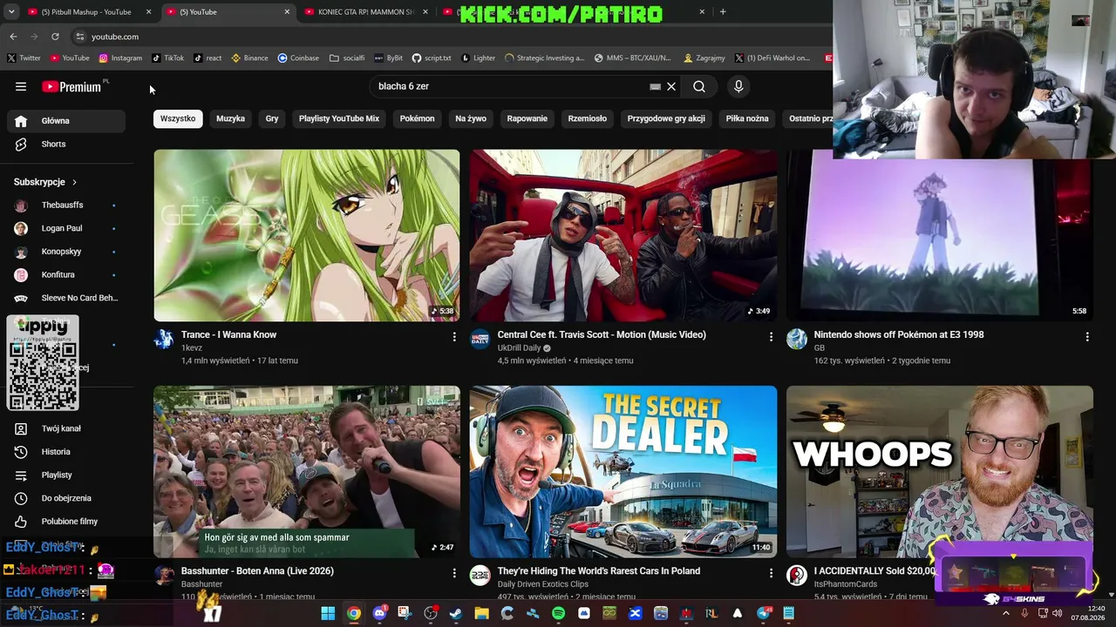This screenshot has height=627, width=1116.
Task: Select the 'Rapowanie' filter chip
Action: 527,118
